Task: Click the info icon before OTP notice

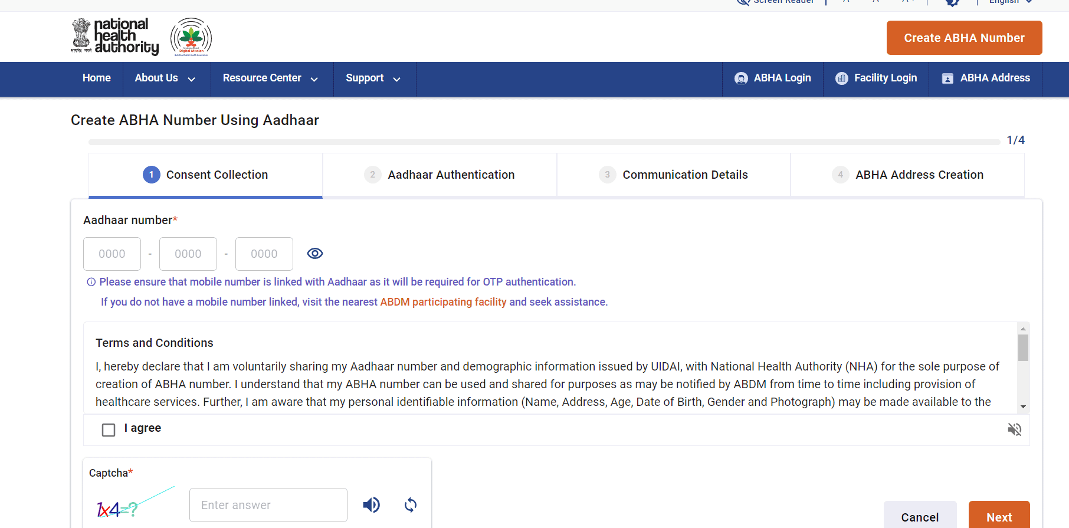Action: click(x=91, y=282)
